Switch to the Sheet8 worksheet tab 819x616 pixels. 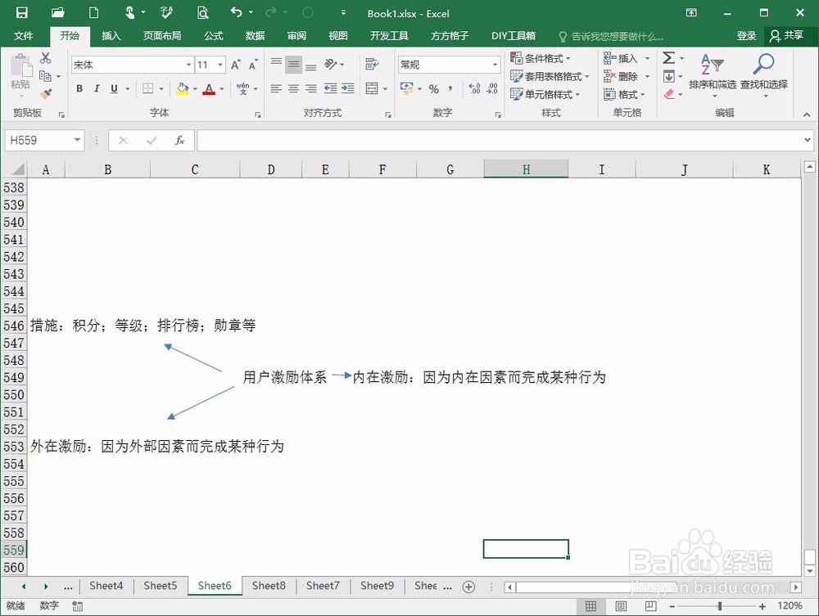(269, 586)
